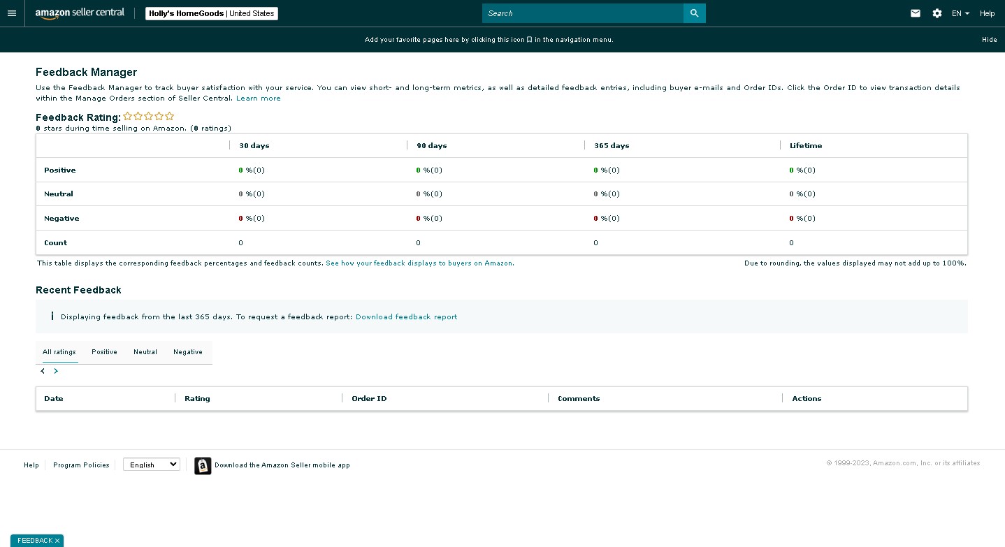Open Help in the top bar
Image resolution: width=1005 pixels, height=547 pixels.
point(987,13)
